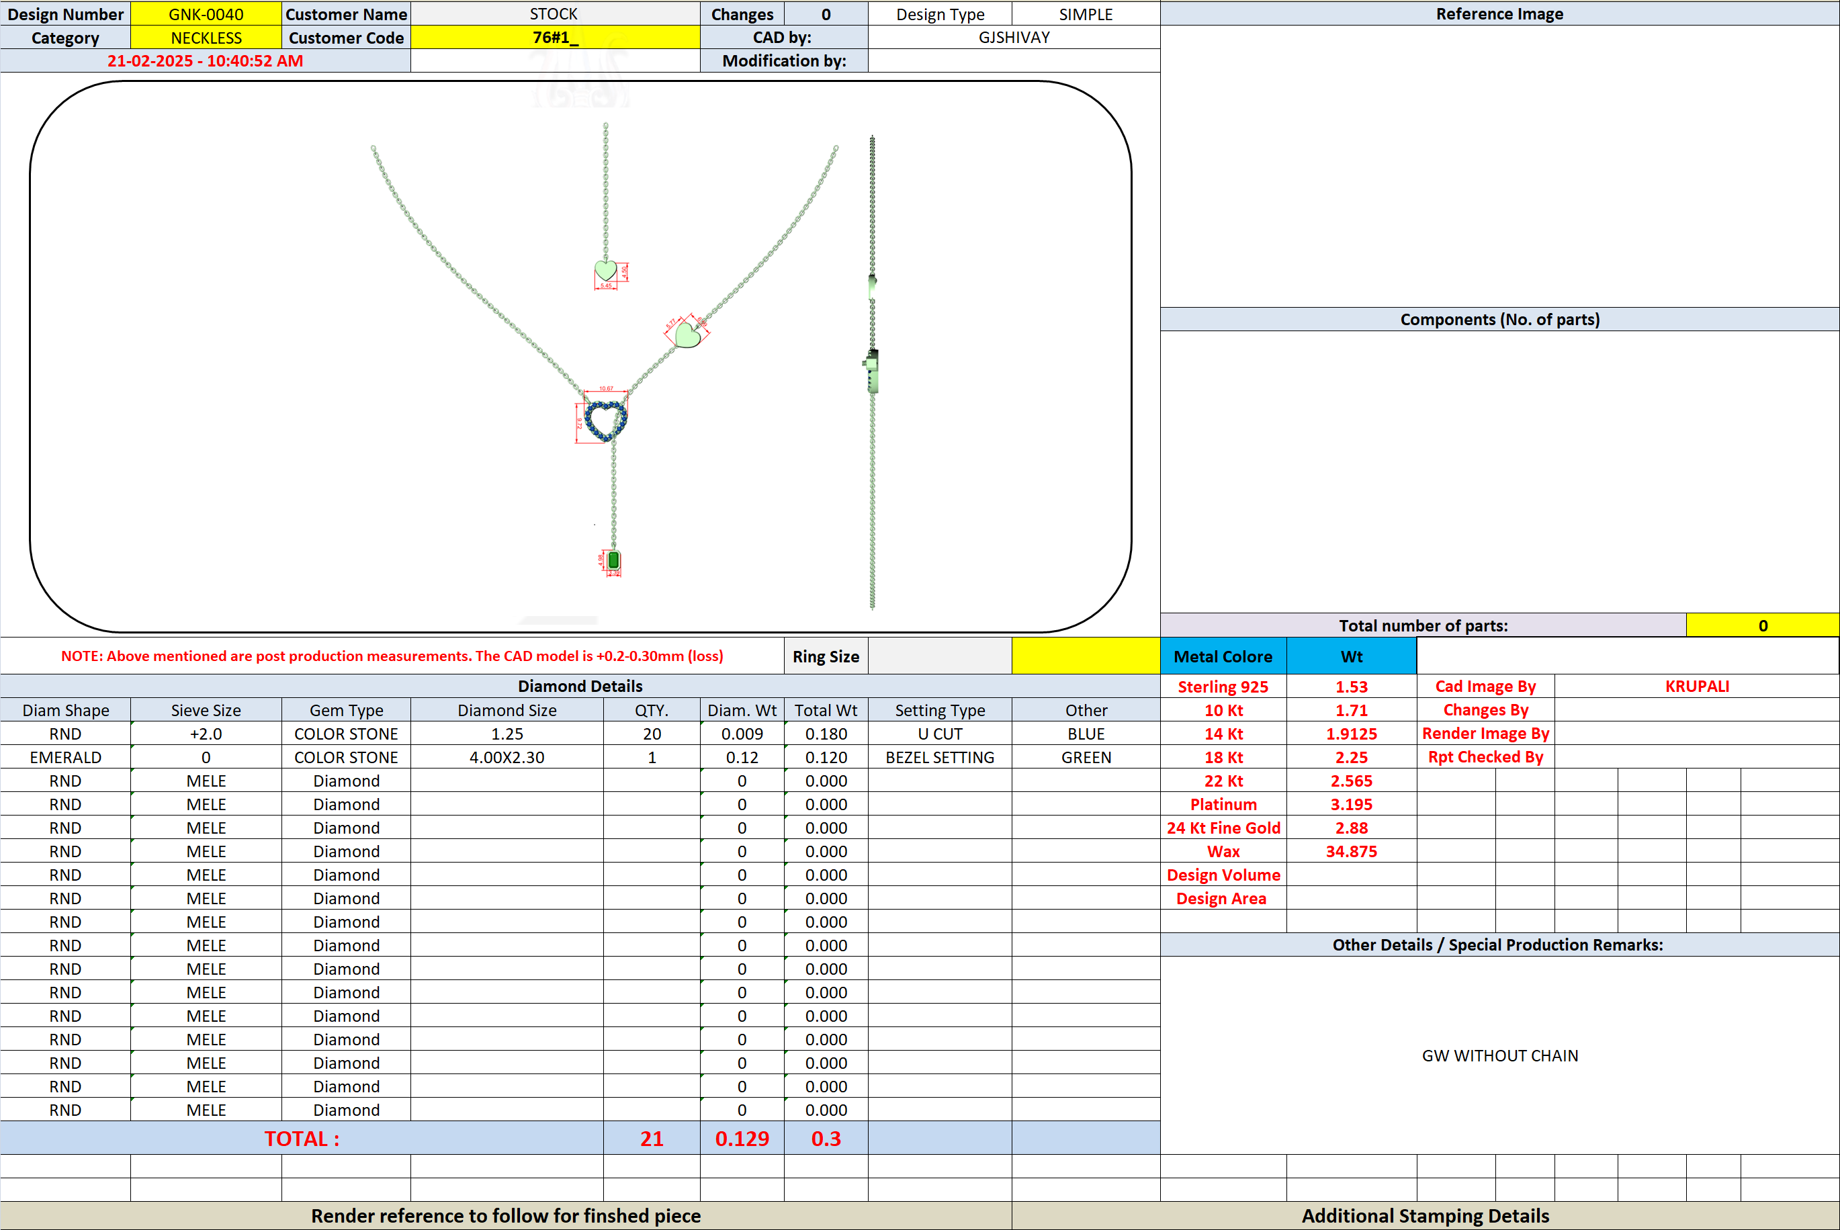Click the Design Type value SIMPLE

tap(1086, 13)
